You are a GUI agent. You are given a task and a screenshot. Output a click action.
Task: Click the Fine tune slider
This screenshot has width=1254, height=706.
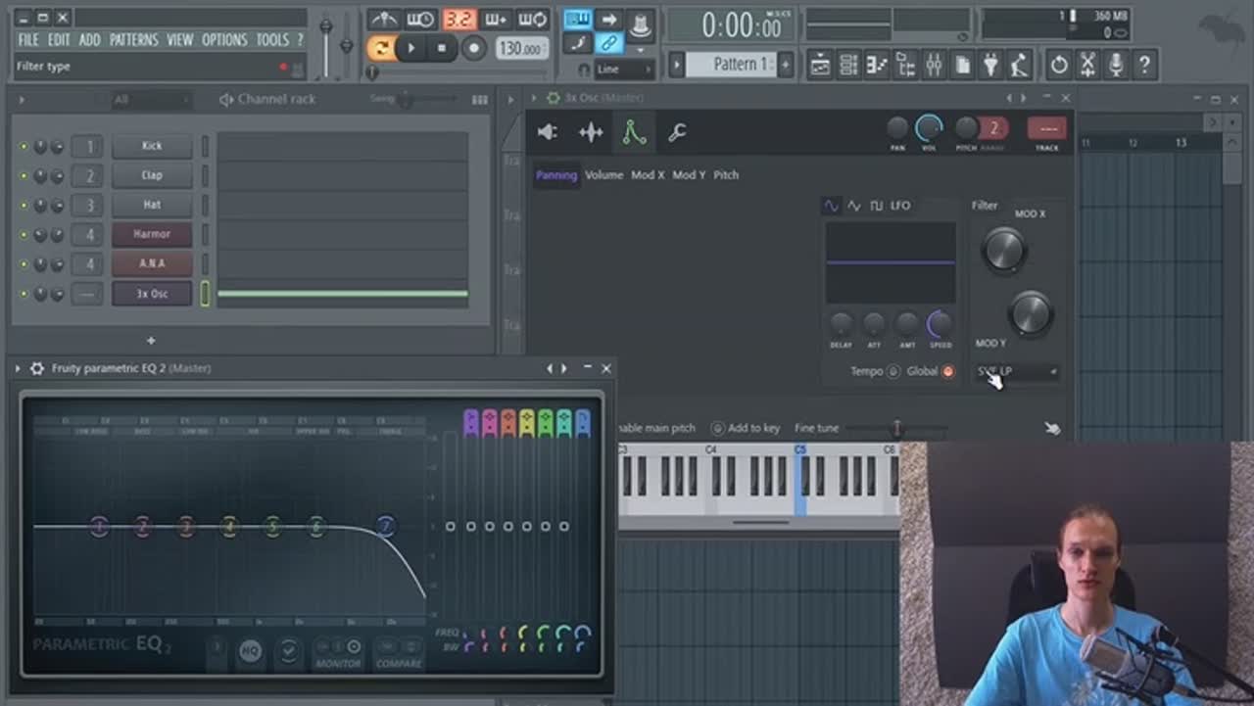[895, 429]
